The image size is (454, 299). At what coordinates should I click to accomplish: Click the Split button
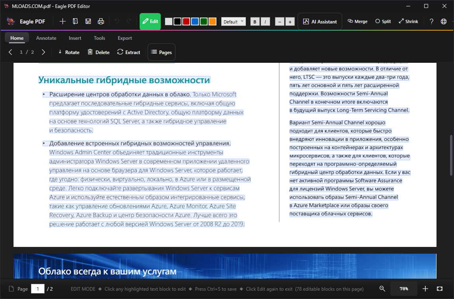tap(383, 21)
